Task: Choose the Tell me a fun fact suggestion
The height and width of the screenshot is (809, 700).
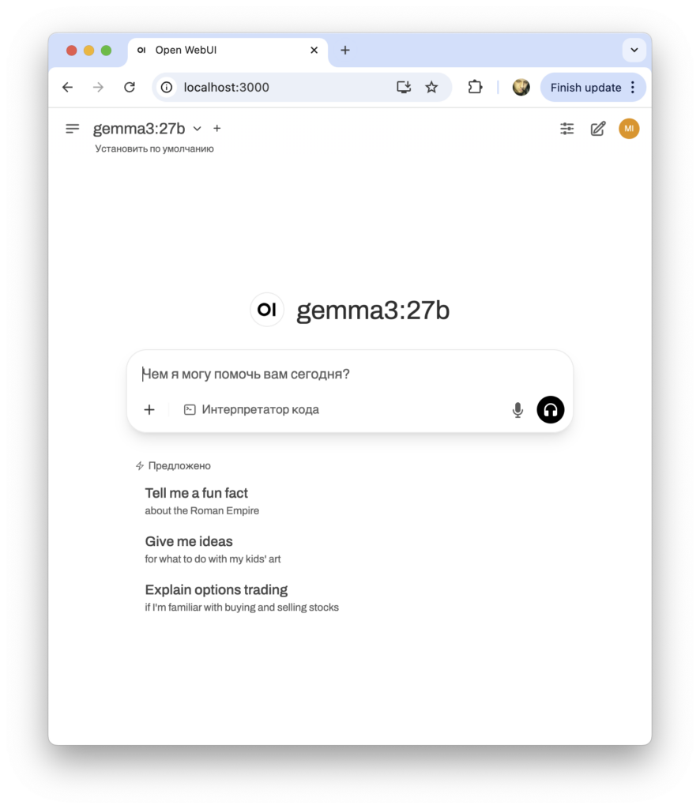Action: tap(202, 501)
